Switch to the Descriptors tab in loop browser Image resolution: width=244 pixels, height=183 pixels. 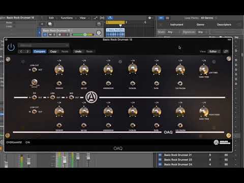click(x=224, y=24)
